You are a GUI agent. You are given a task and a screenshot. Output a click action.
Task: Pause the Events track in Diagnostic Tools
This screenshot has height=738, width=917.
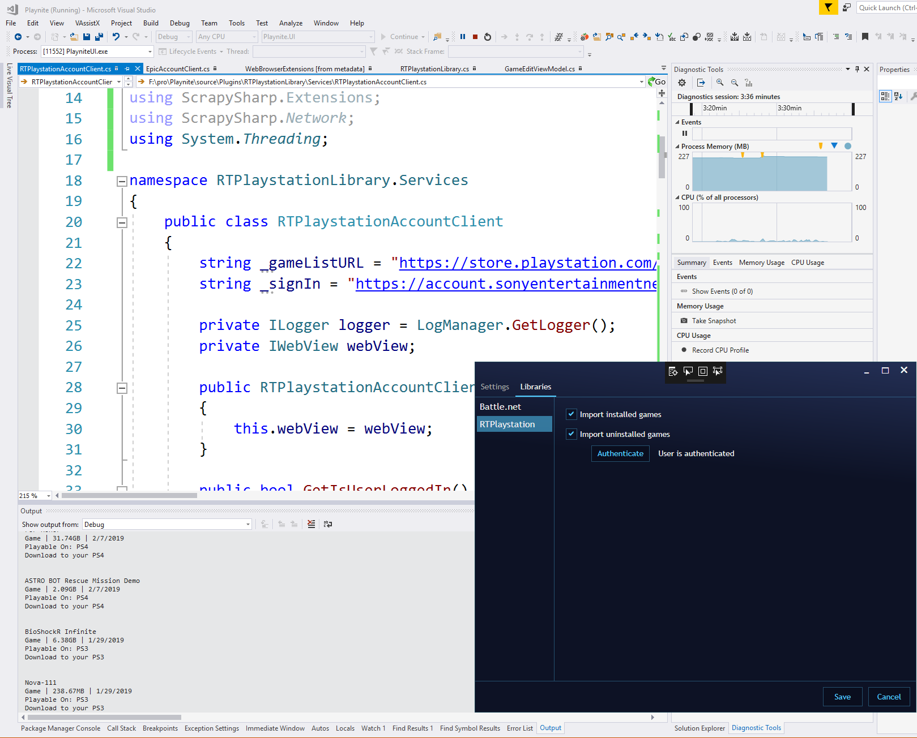tap(685, 133)
